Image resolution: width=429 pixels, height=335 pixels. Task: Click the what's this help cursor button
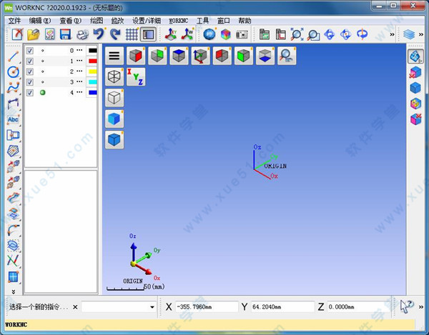pos(406,306)
